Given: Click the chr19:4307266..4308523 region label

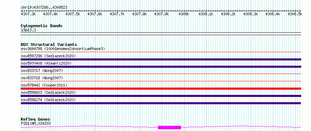Looking at the screenshot, I should tap(44, 8).
